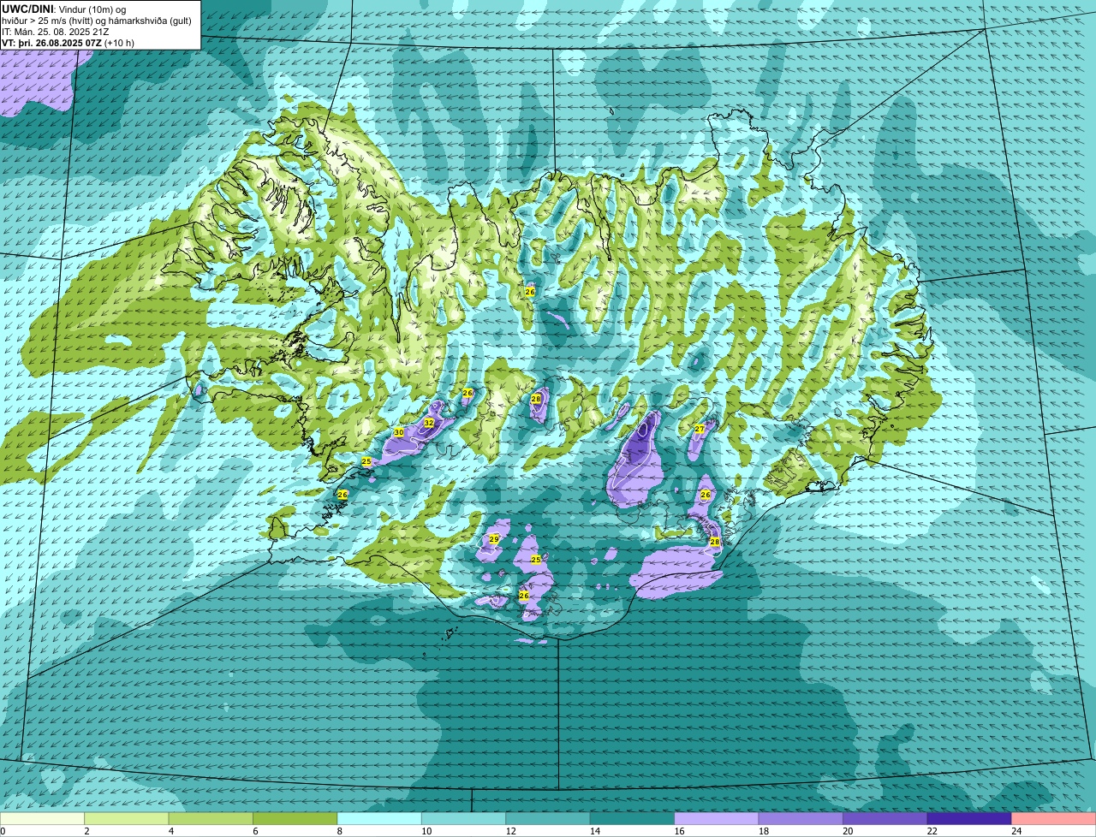
Task: Click the colorbar tick label 18
Action: point(765,830)
